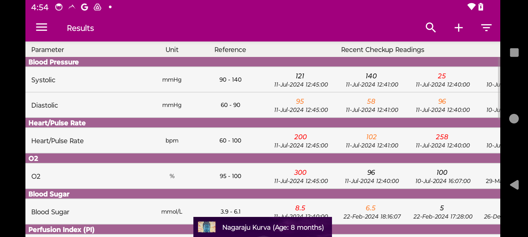Tap the mmol/L unit cell
The image size is (528, 237).
[x=172, y=212]
